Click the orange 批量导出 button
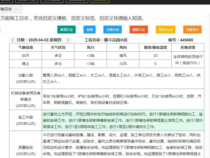The height and width of the screenshot is (158, 210). 192,29
